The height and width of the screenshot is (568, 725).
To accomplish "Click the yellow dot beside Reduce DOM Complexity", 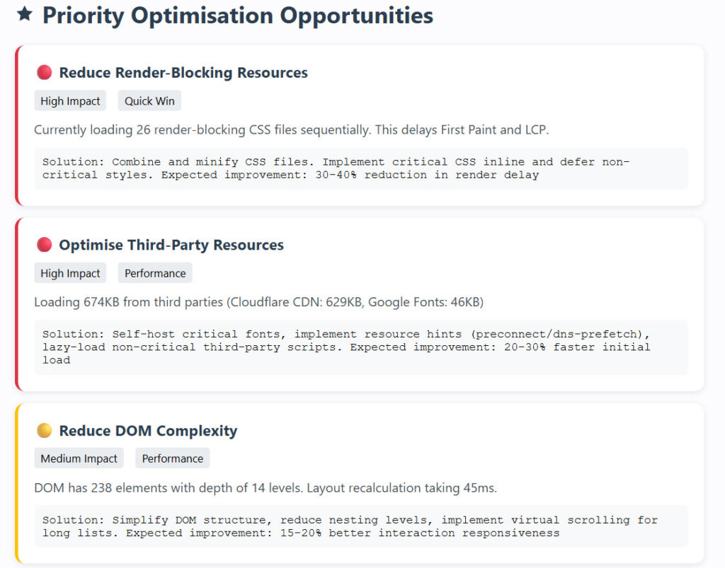I will 44,430.
